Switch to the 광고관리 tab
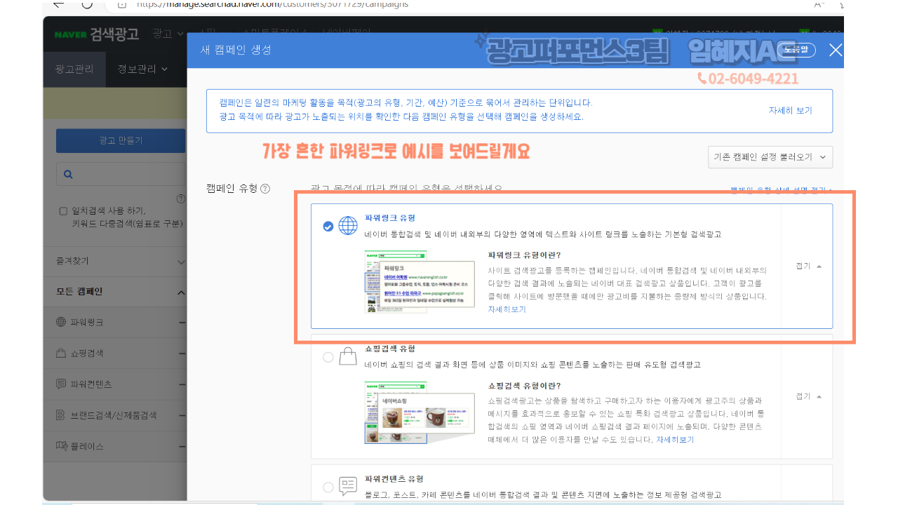The width and height of the screenshot is (898, 505). [x=74, y=69]
